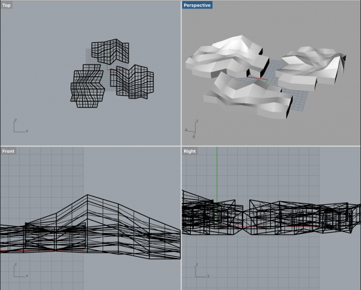Screen dimensions: 361x290
Task: Select the southwest wireframe mesh in Top viewport
Action: click(x=88, y=86)
